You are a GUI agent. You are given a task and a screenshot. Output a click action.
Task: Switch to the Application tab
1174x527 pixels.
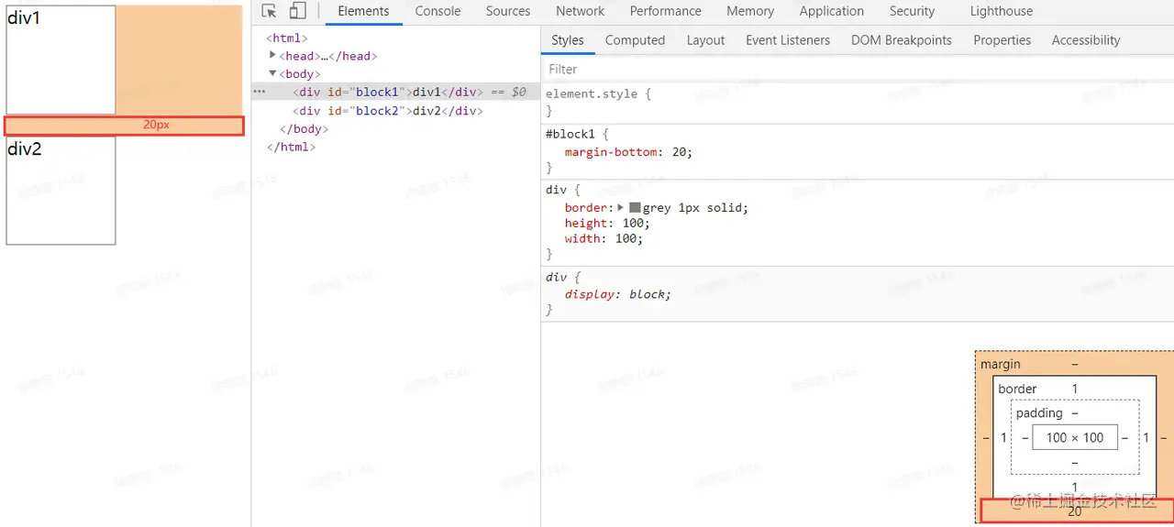click(831, 11)
